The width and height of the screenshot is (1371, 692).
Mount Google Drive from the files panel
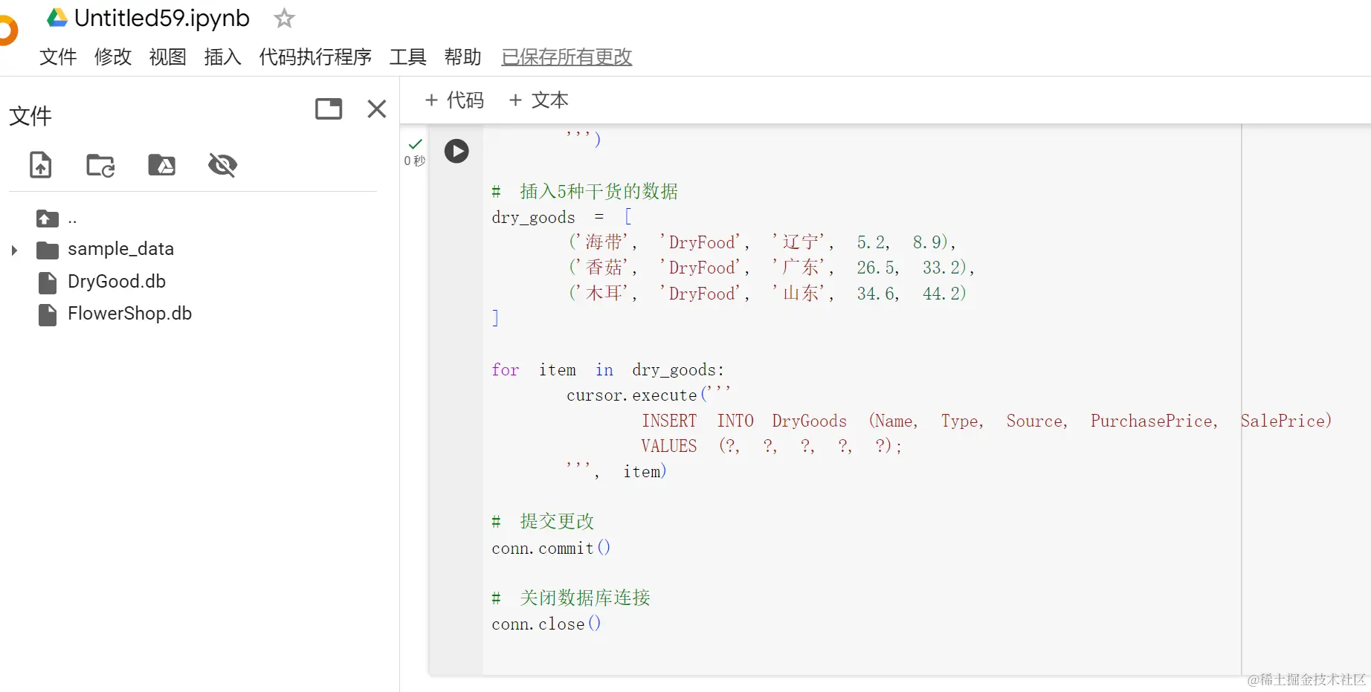[x=161, y=164]
